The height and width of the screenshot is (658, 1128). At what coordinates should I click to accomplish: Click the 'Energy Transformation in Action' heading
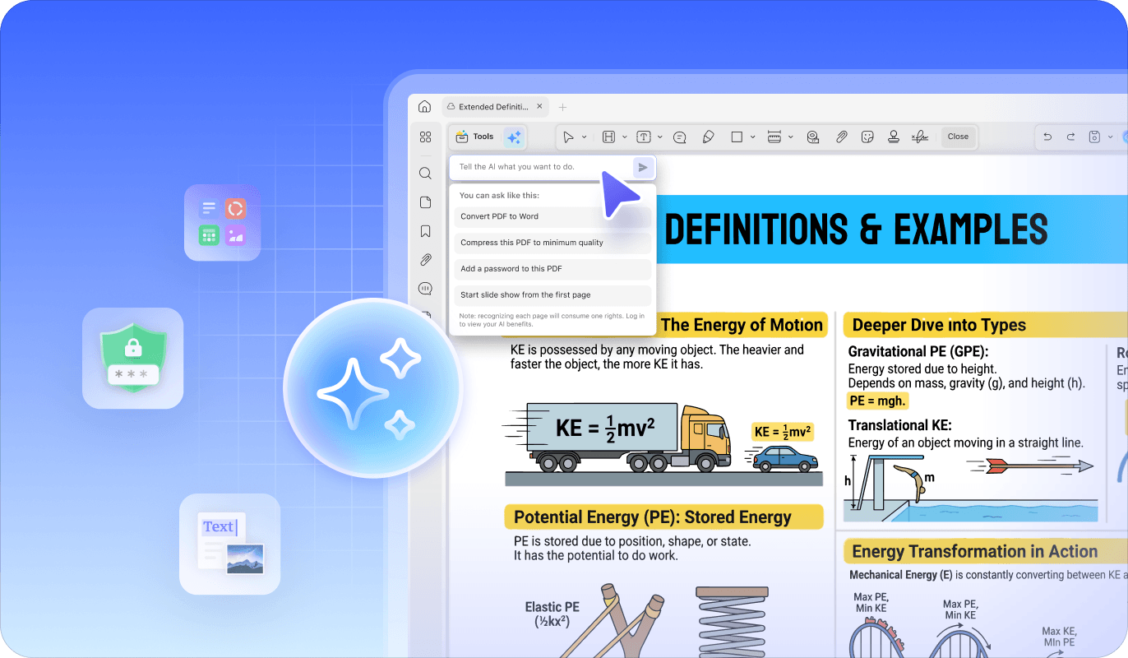click(x=974, y=552)
